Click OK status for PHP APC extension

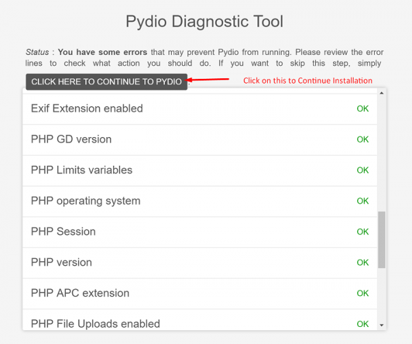(x=363, y=293)
